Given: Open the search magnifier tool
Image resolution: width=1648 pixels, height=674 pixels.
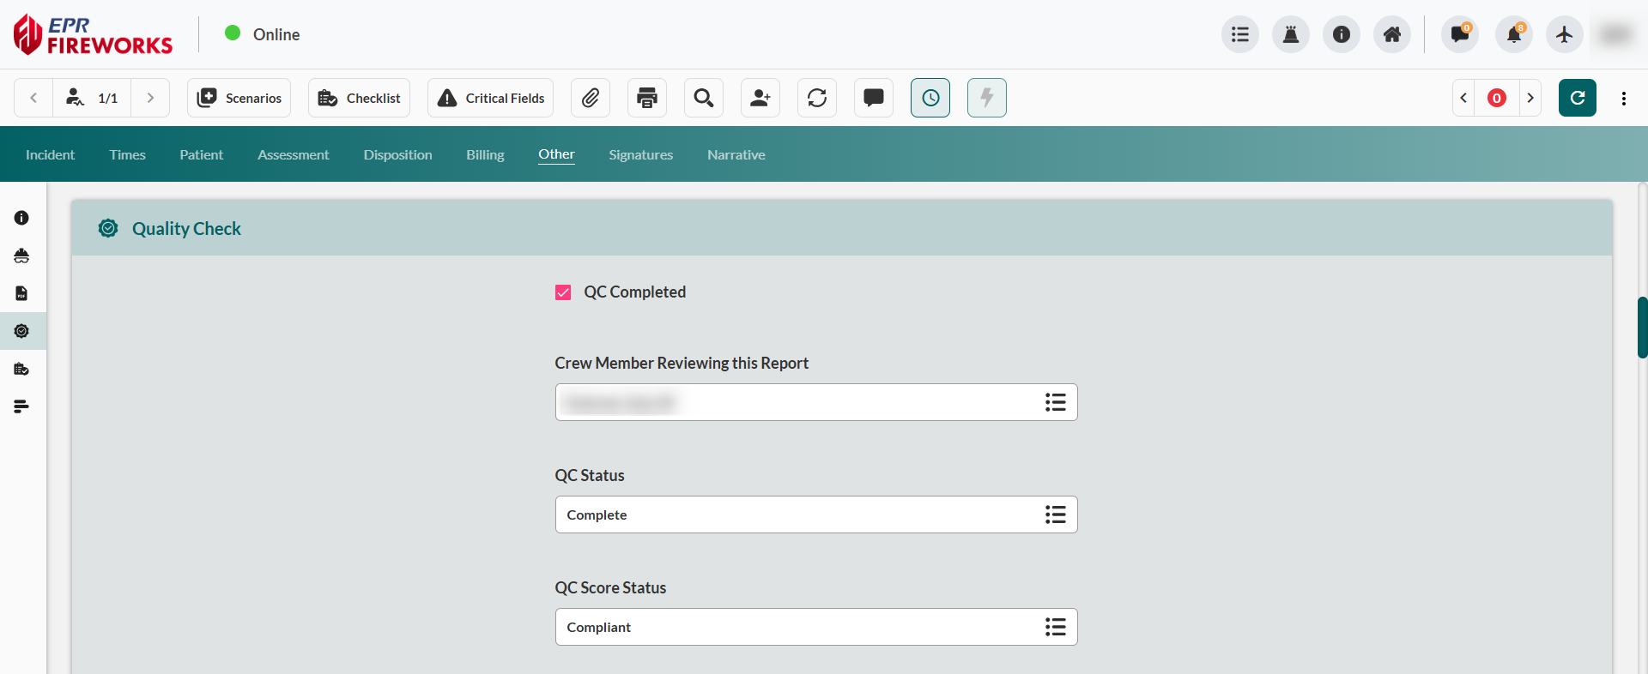Looking at the screenshot, I should coord(704,98).
